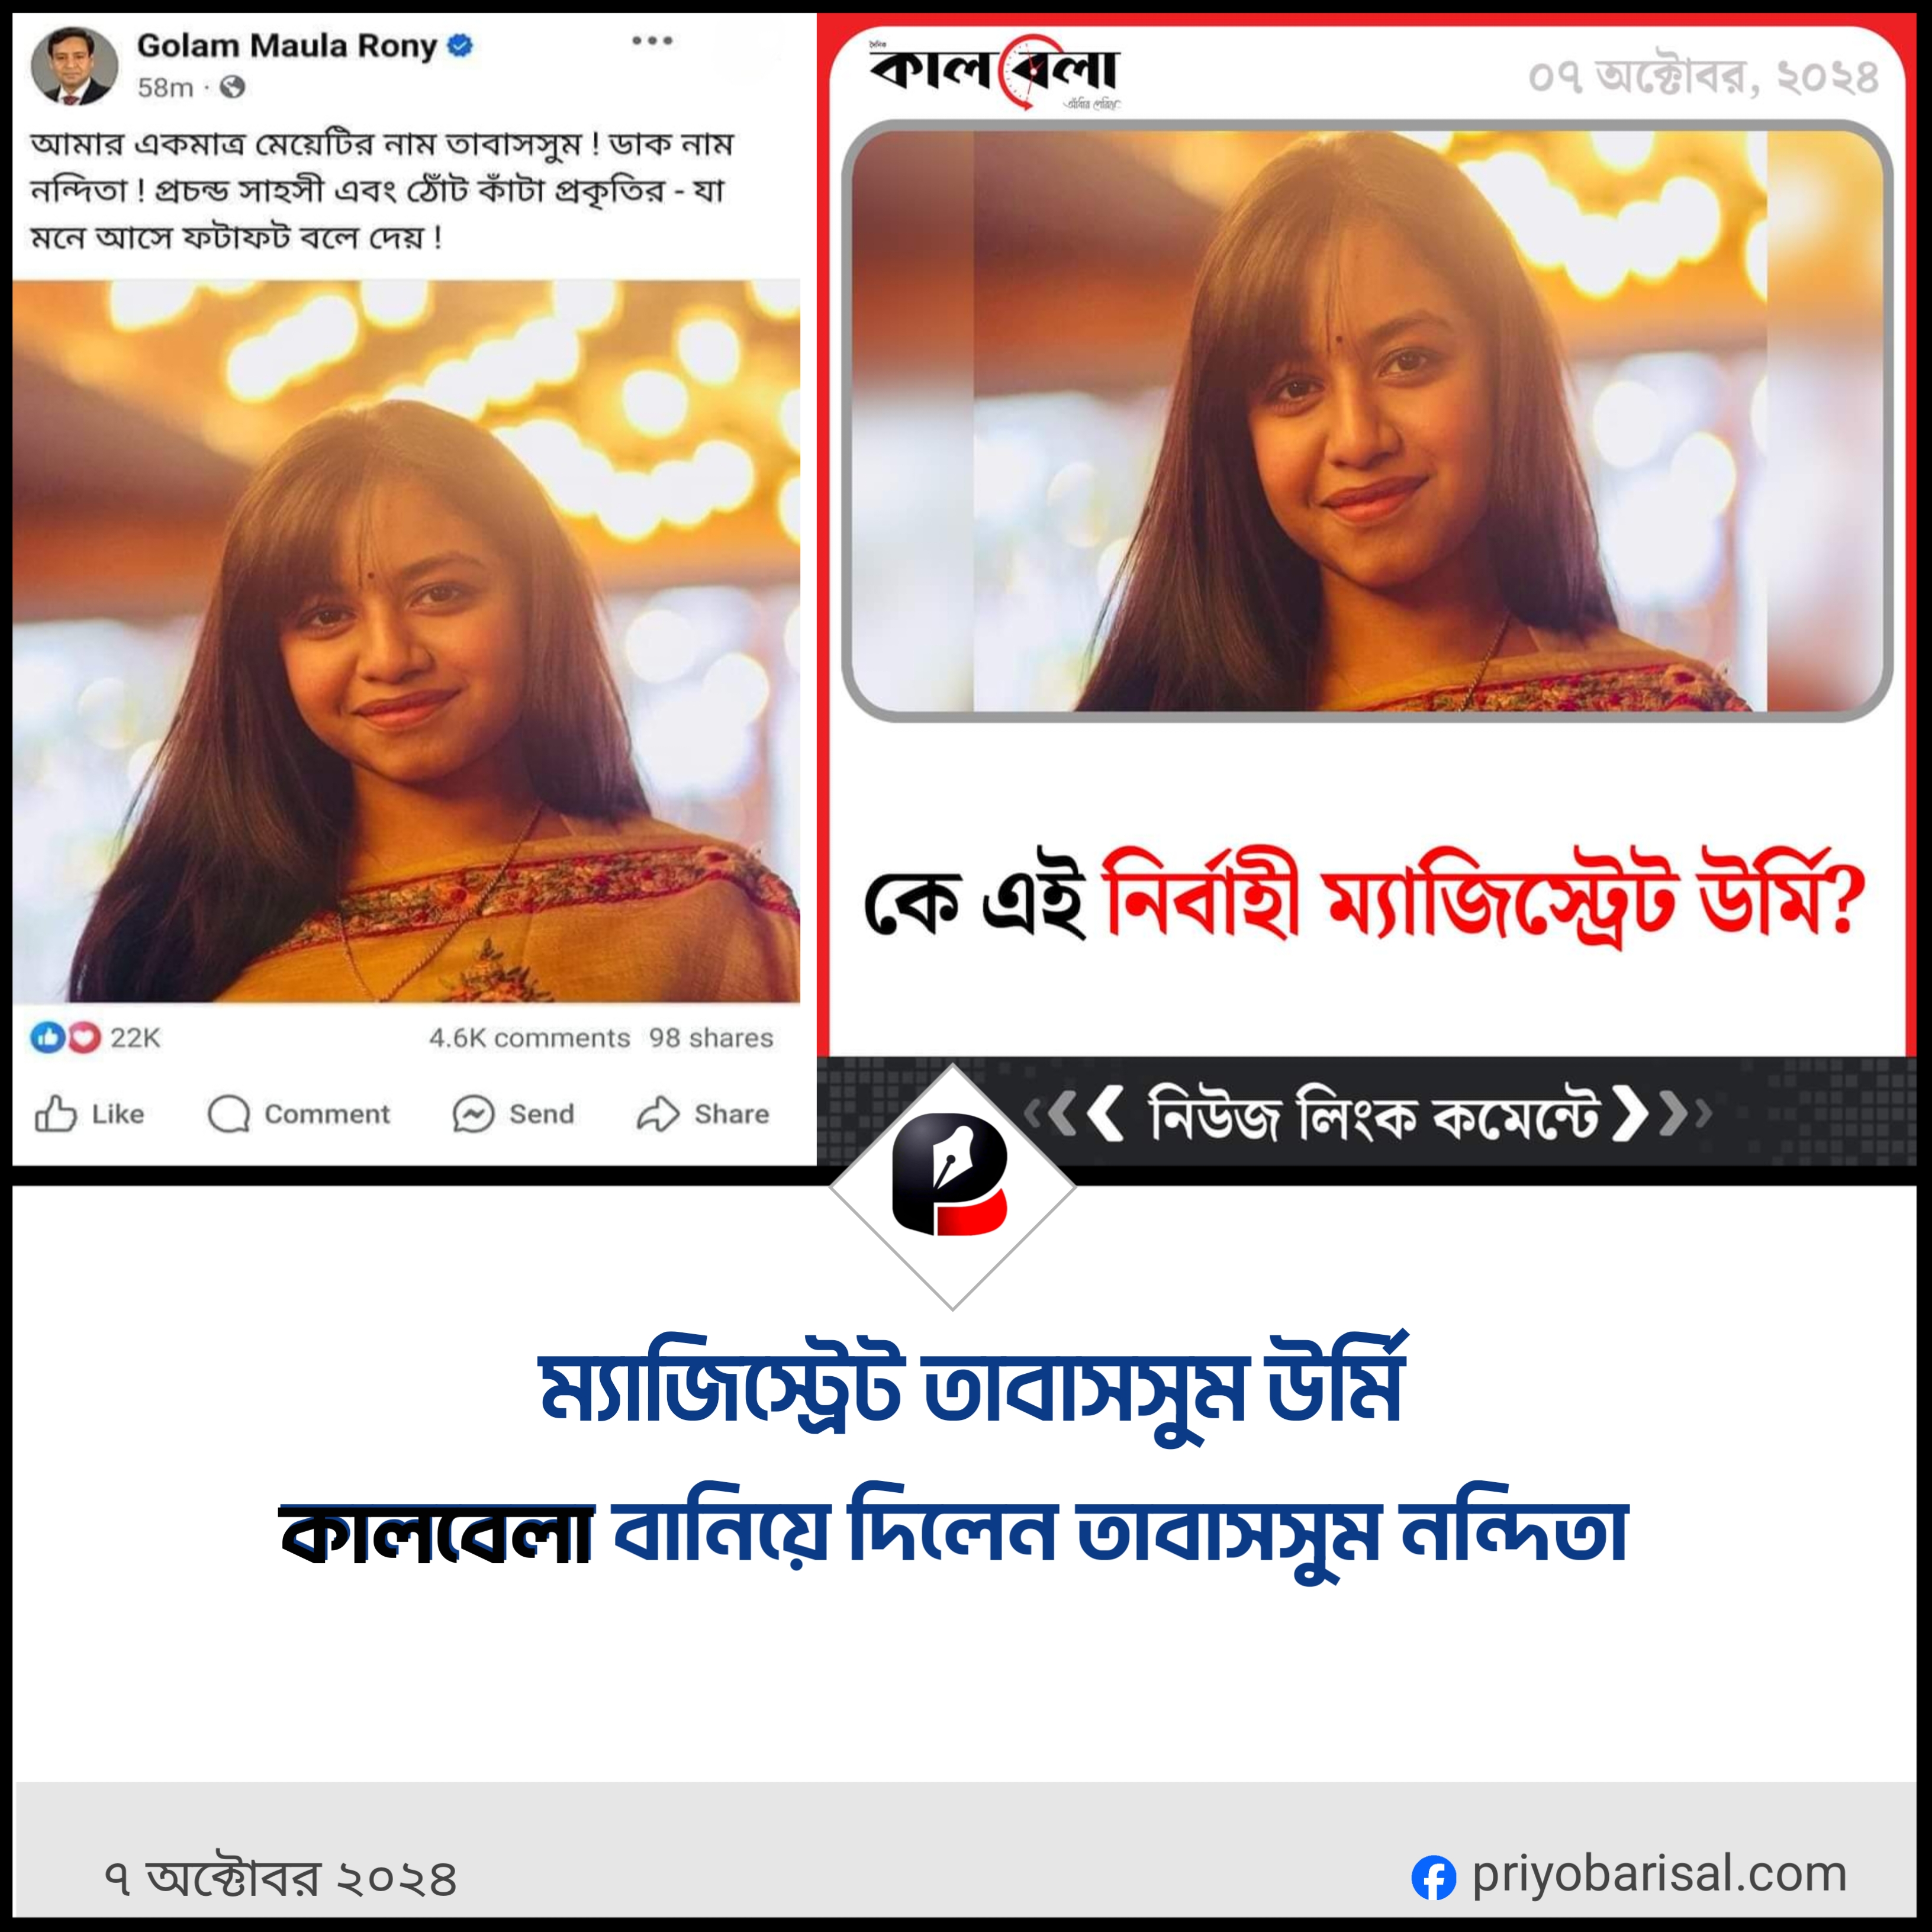View the 98 shares list
The image size is (1932, 1932).
tap(711, 1038)
